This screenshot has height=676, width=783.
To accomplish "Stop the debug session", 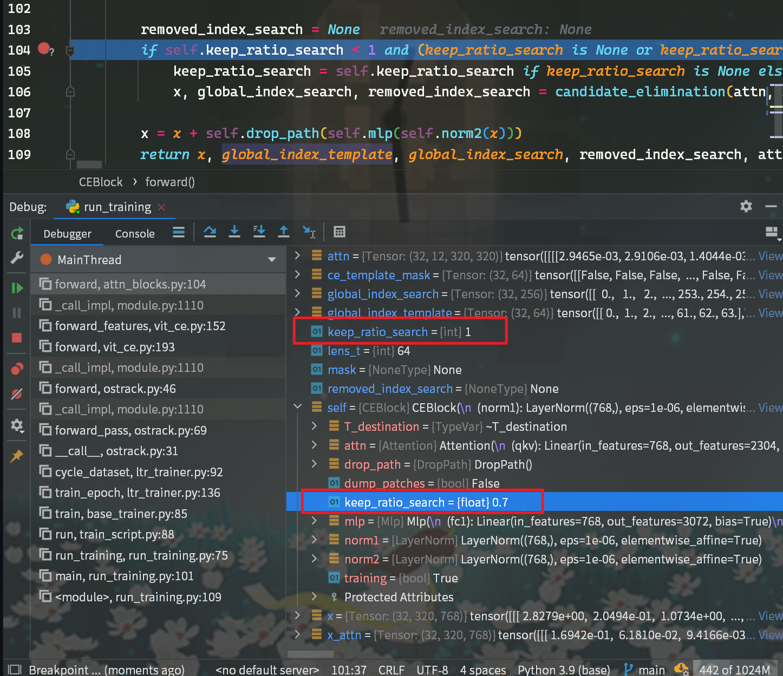I will coord(17,338).
